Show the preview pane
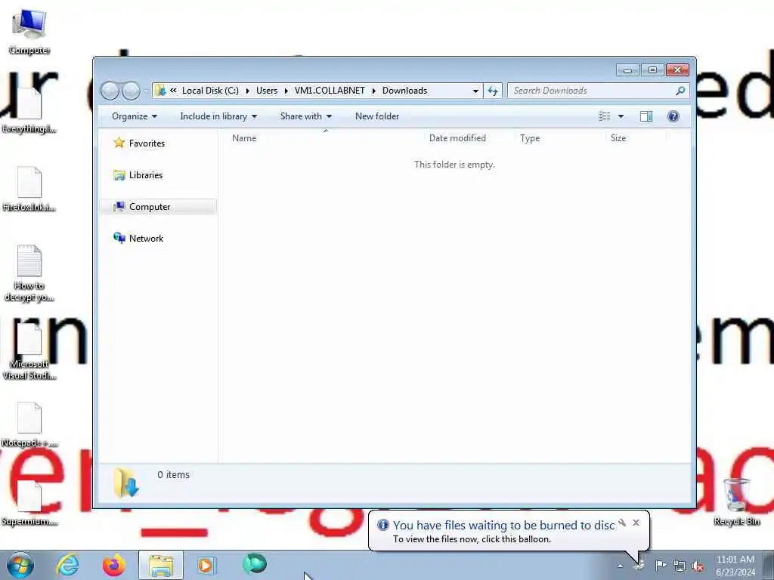The width and height of the screenshot is (774, 580). point(646,116)
